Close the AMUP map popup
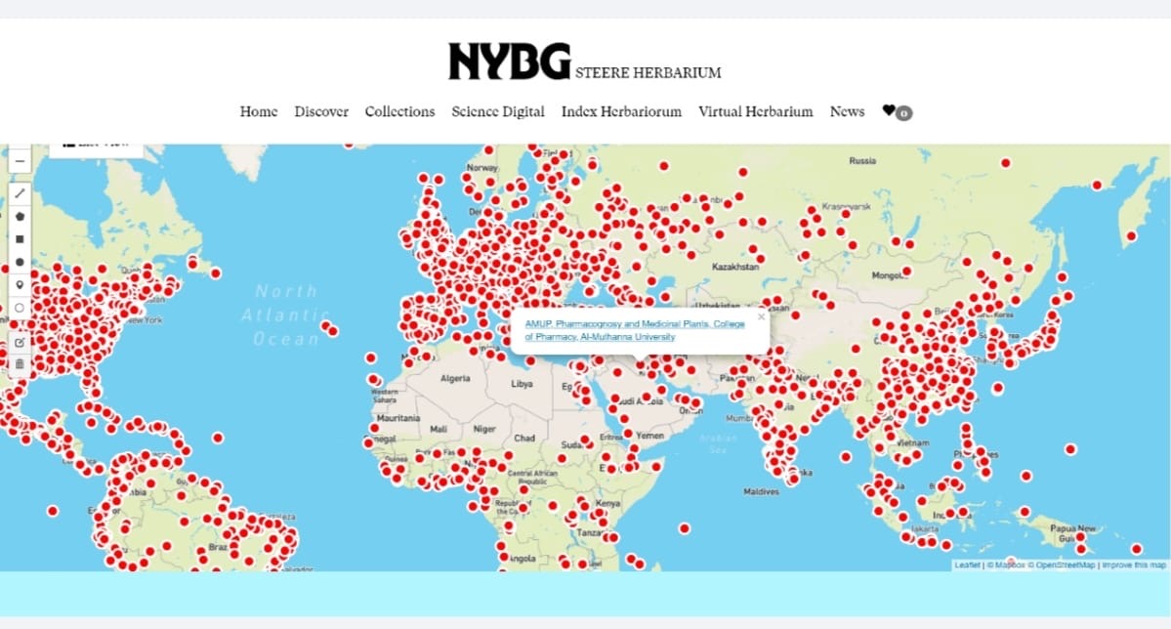Image resolution: width=1171 pixels, height=629 pixels. pos(761,316)
